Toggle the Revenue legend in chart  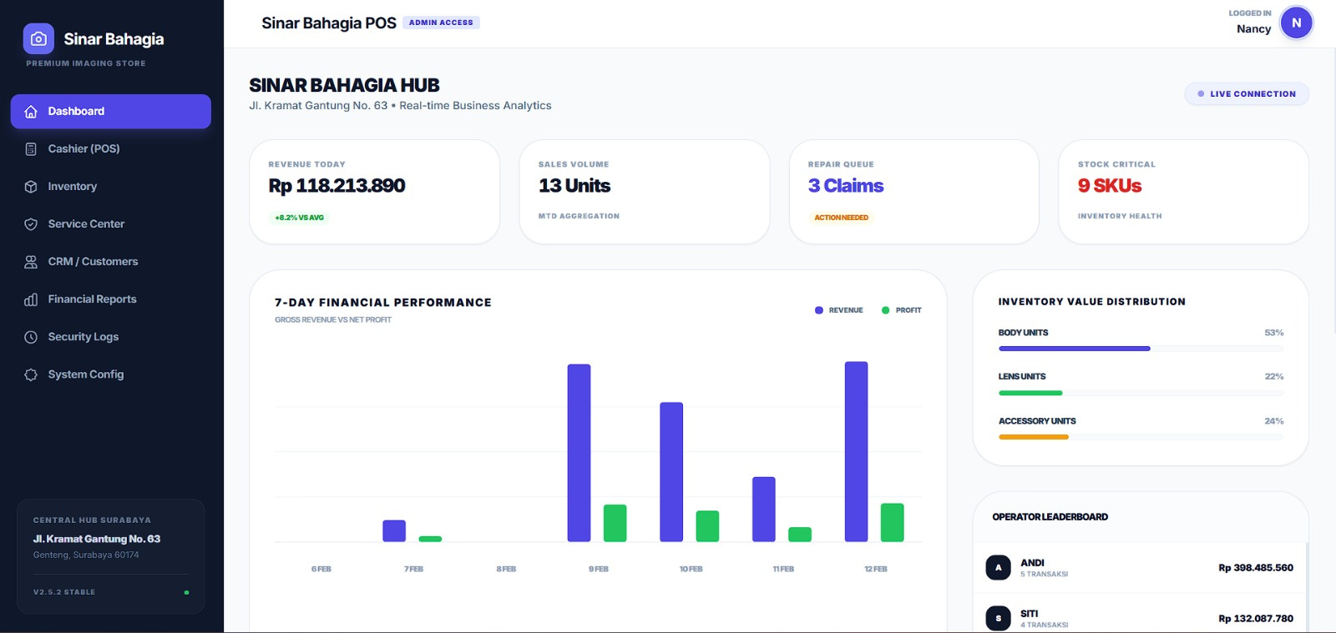click(x=839, y=310)
